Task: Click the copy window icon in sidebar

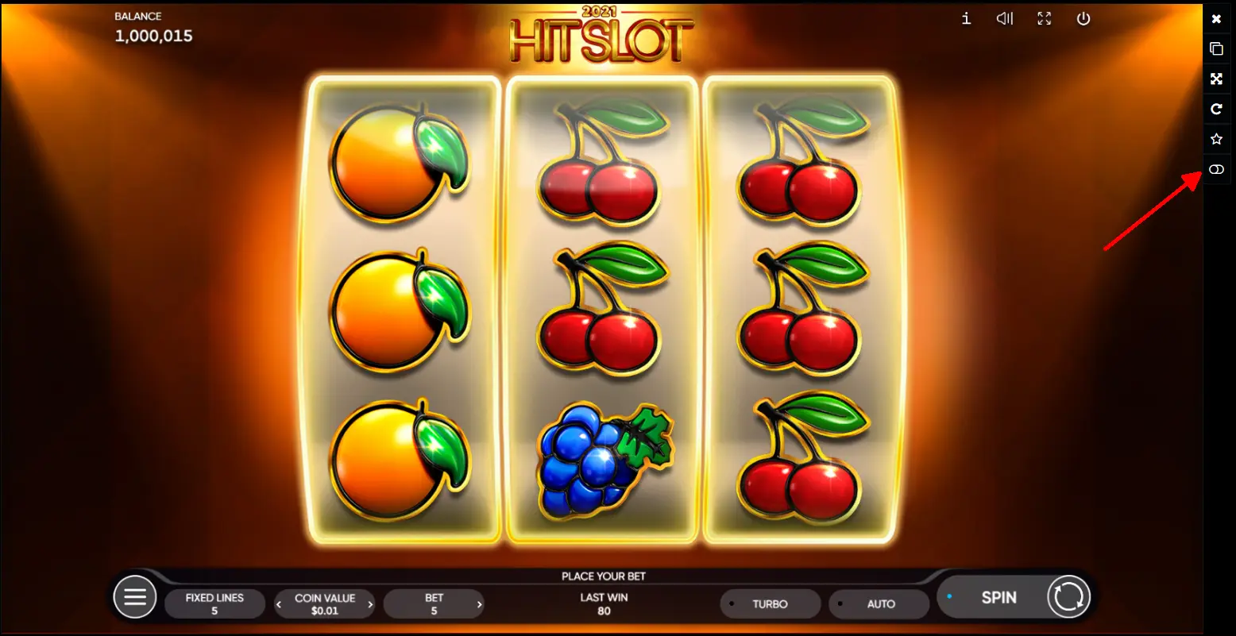Action: pyautogui.click(x=1216, y=48)
